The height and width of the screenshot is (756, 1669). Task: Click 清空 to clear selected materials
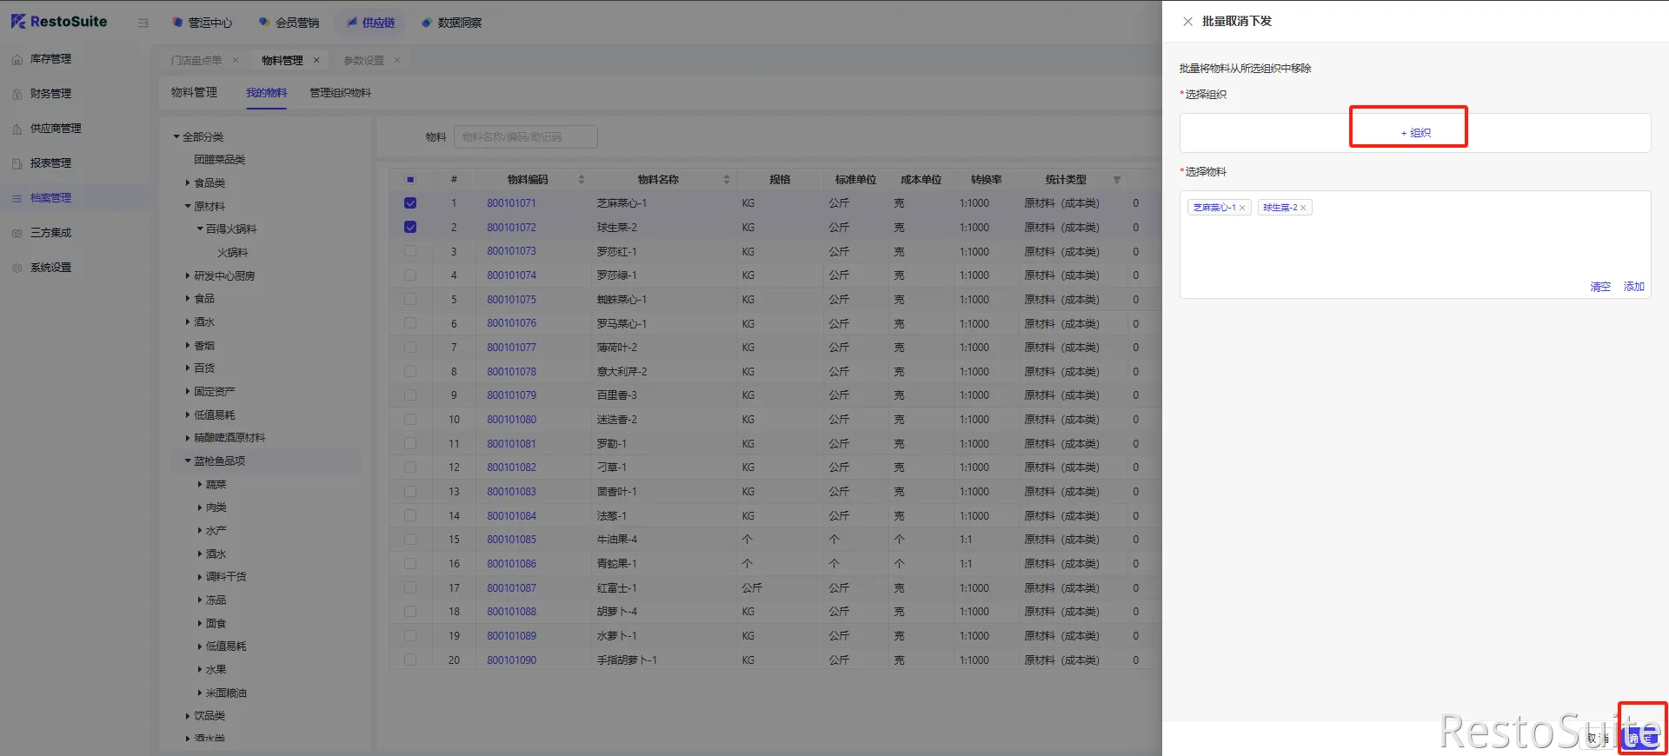point(1600,287)
